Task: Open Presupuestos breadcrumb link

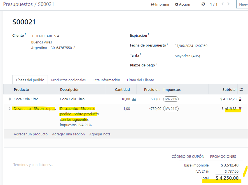Action: [x=18, y=4]
